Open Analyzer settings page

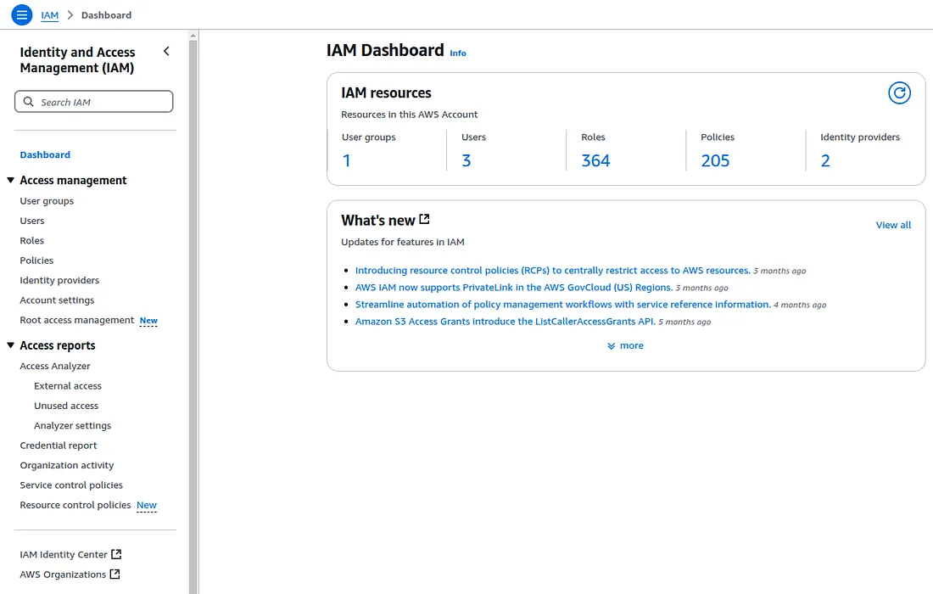[x=73, y=426]
